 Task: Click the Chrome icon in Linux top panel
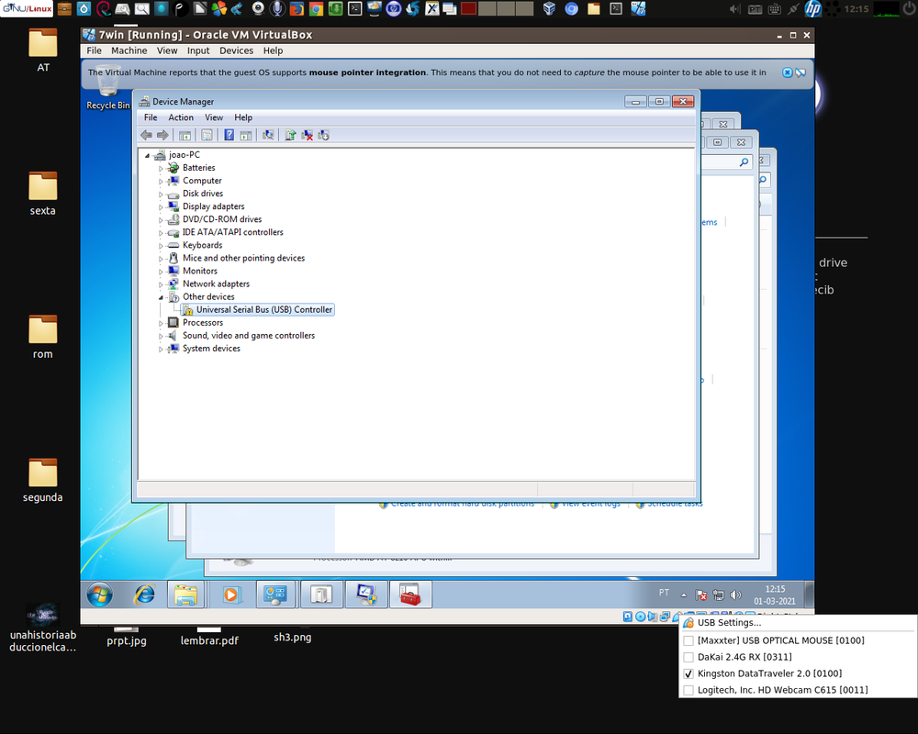316,8
